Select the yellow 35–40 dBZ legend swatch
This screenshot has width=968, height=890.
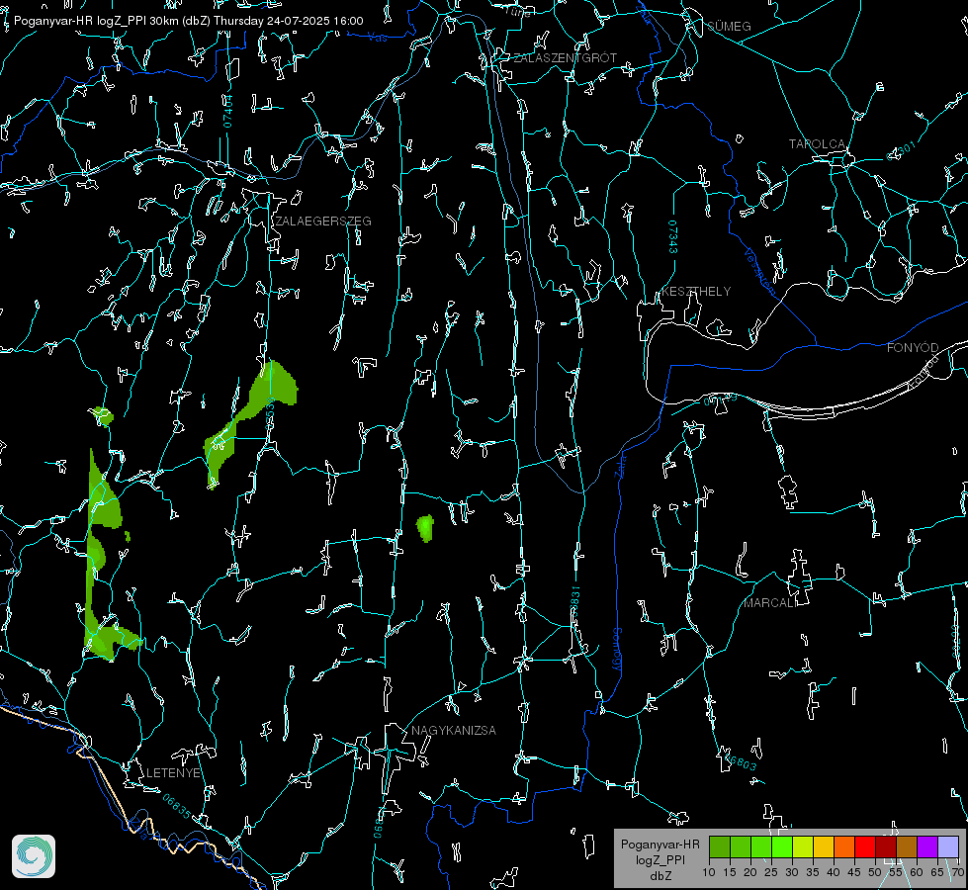824,846
